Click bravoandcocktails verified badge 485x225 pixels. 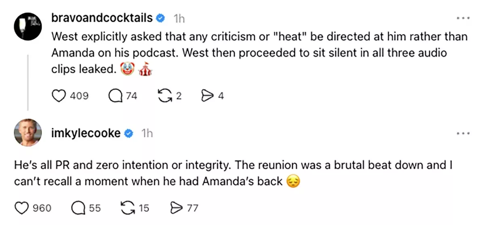click(x=161, y=18)
